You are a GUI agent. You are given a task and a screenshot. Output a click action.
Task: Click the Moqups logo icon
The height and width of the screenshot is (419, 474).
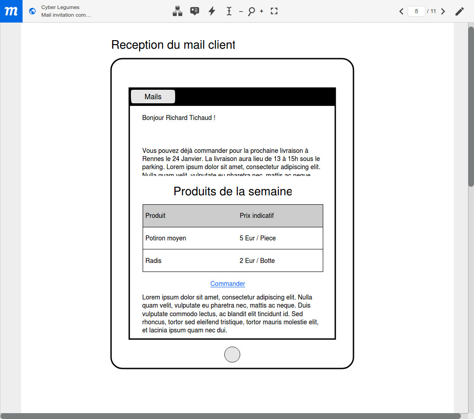11,11
